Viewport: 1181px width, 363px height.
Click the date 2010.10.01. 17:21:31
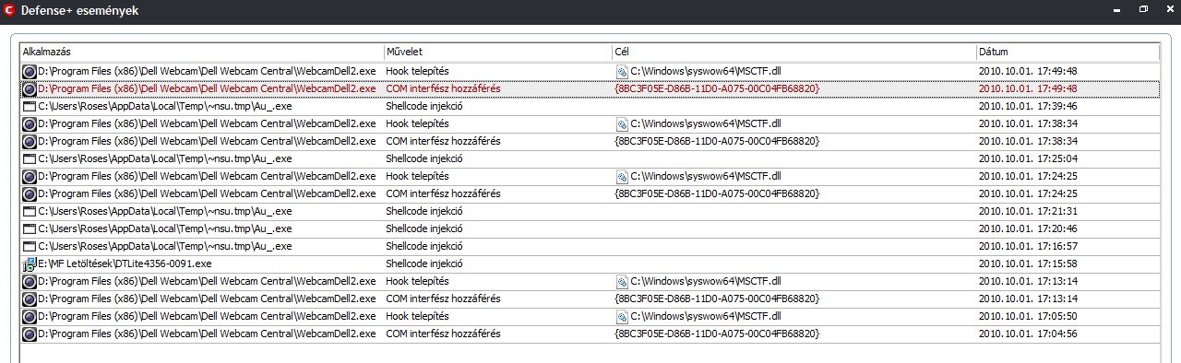click(x=1028, y=211)
